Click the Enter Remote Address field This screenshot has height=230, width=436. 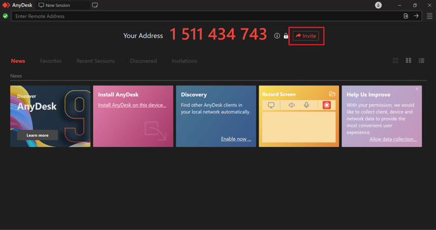(x=207, y=16)
